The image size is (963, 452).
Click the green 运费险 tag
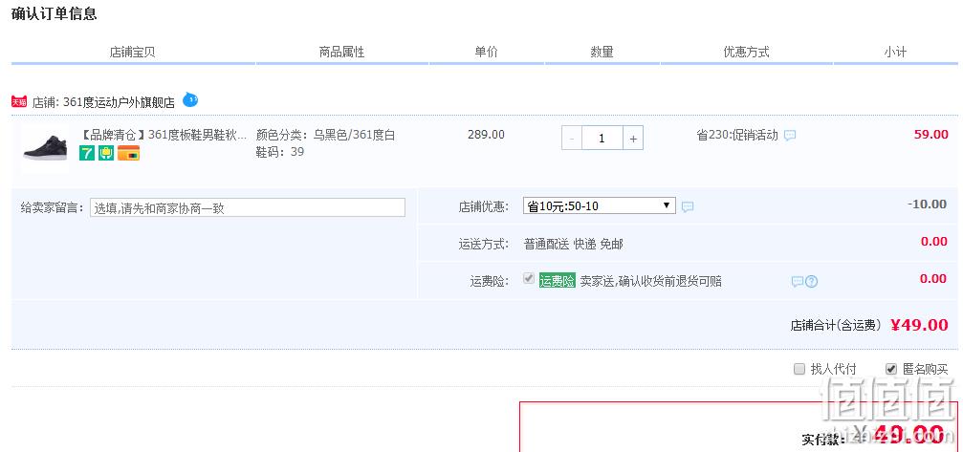click(x=557, y=281)
